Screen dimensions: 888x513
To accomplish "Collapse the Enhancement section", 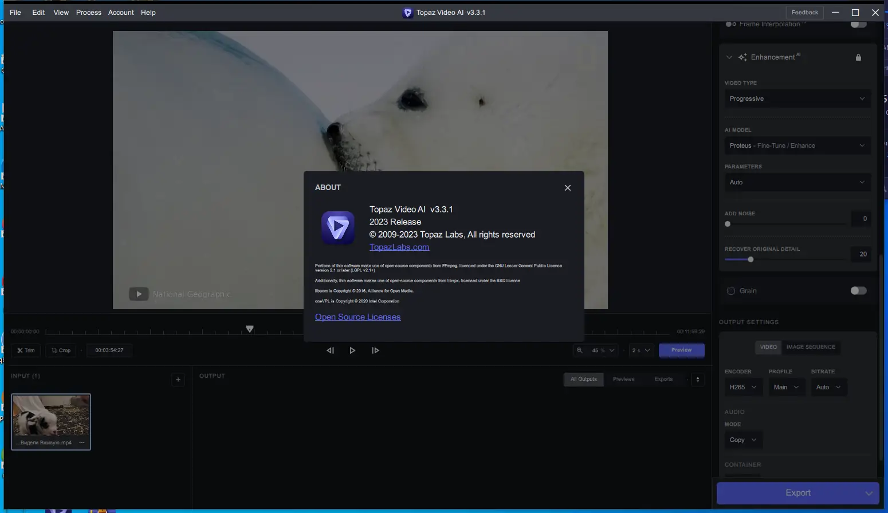I will 729,57.
